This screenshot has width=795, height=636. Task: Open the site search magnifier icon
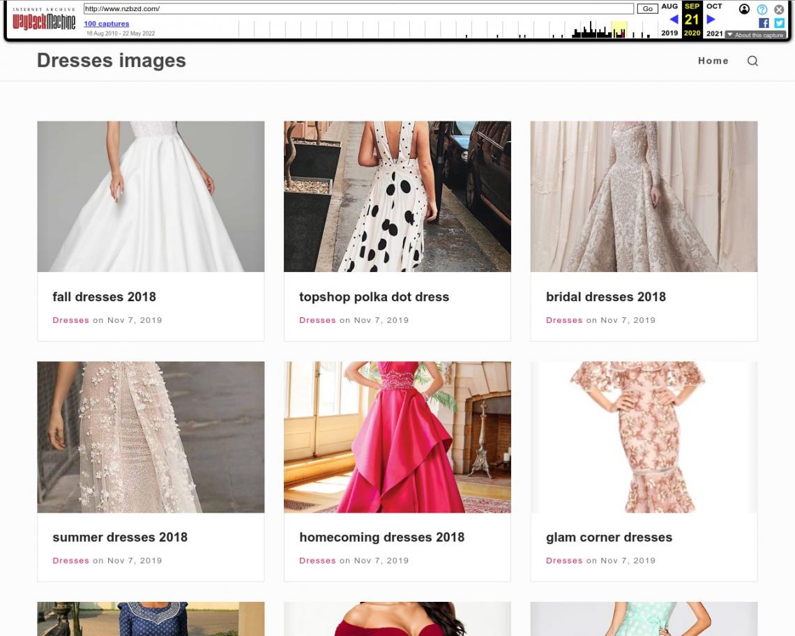click(x=752, y=61)
